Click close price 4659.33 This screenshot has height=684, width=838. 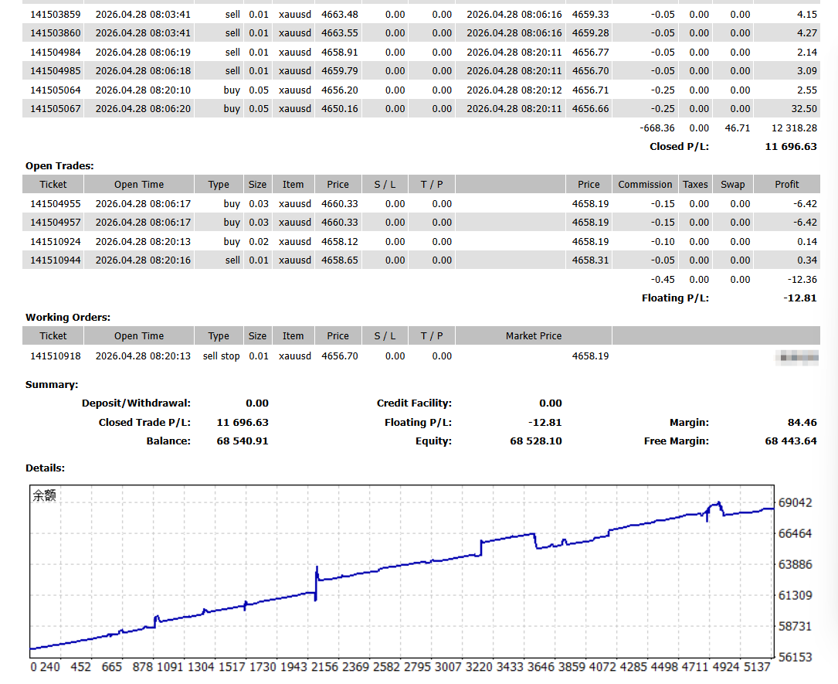click(590, 15)
